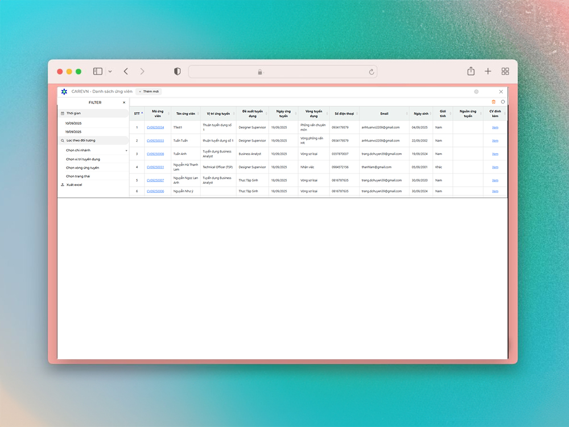Sort by 'Ngày sinh' column header
The image size is (569, 427).
point(420,113)
